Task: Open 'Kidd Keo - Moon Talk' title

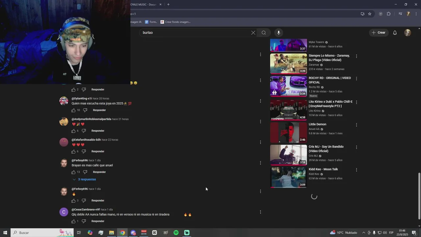Action: pos(323,169)
